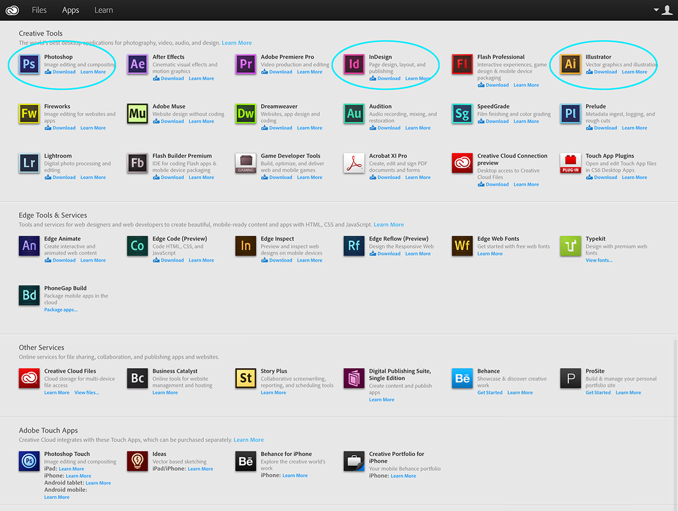
Task: Click Learn More next to Adobe Touch Apps description
Action: click(249, 440)
